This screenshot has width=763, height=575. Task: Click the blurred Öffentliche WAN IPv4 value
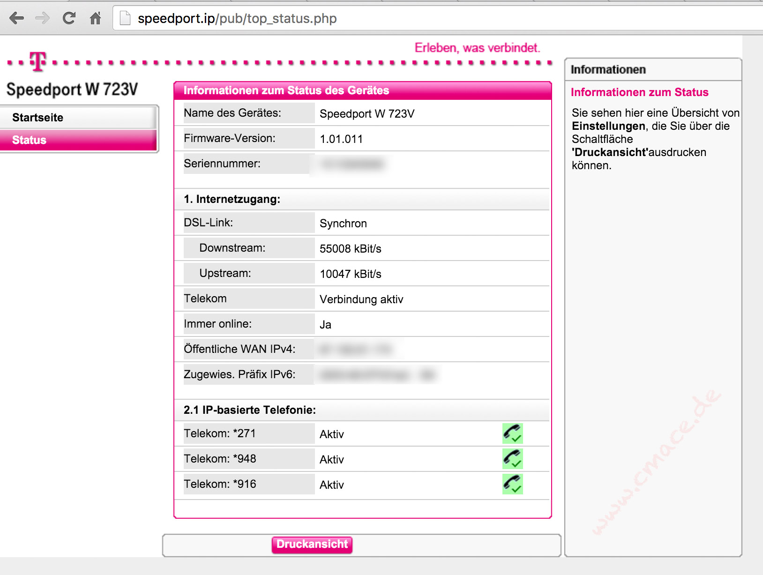coord(355,350)
